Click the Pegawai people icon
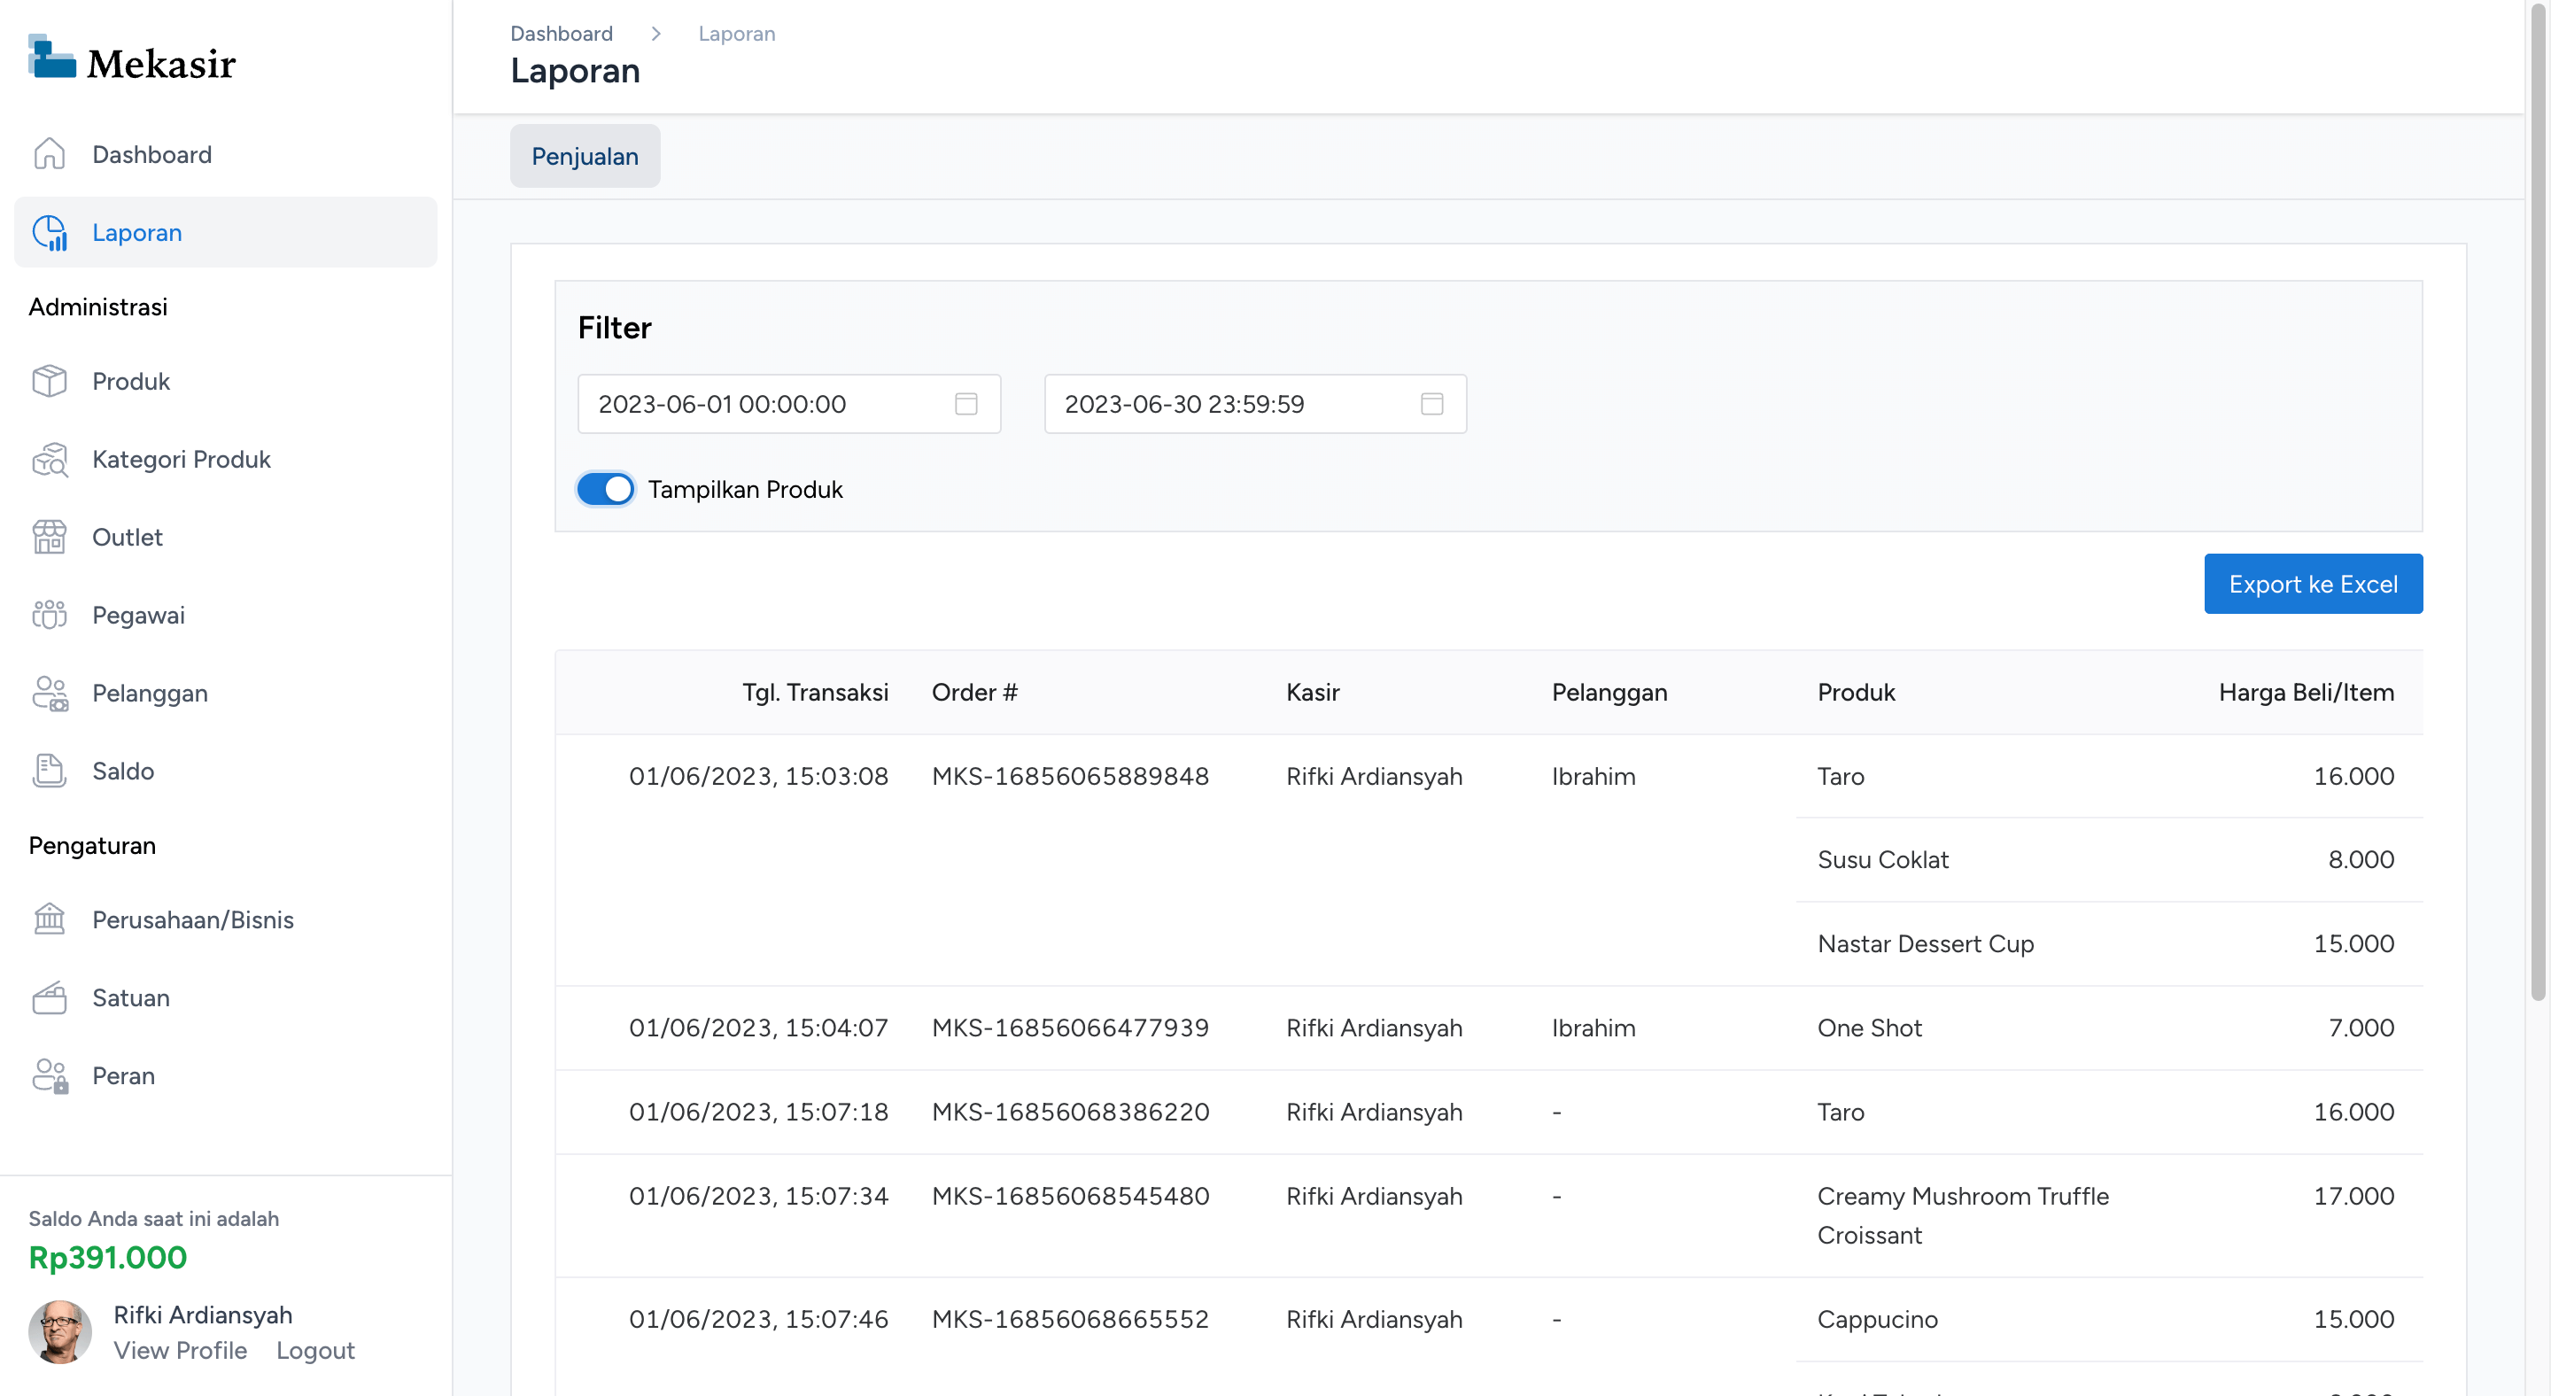Image resolution: width=2551 pixels, height=1396 pixels. [x=49, y=615]
